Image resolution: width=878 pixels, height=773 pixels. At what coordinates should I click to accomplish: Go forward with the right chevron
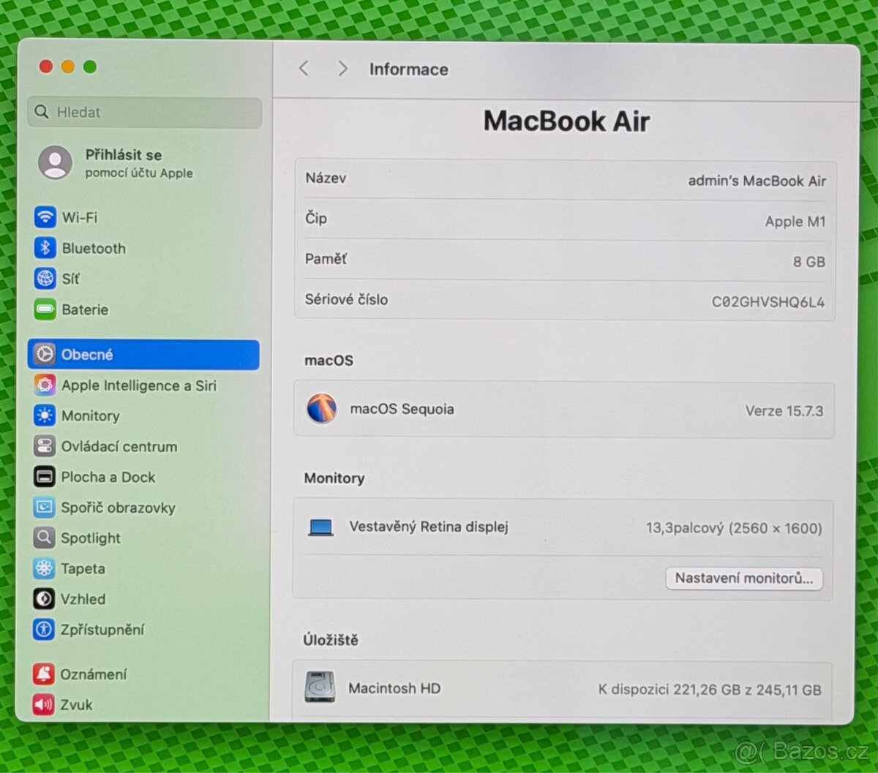click(x=342, y=69)
